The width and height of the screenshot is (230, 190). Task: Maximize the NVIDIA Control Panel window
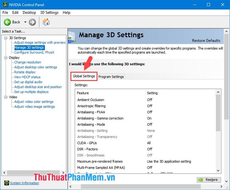click(208, 5)
